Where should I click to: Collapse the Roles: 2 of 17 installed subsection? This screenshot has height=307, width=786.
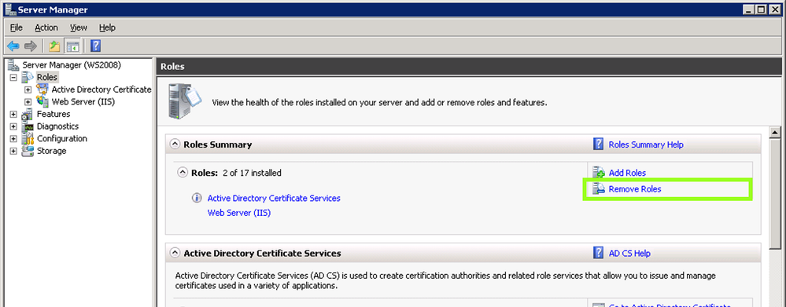point(183,173)
